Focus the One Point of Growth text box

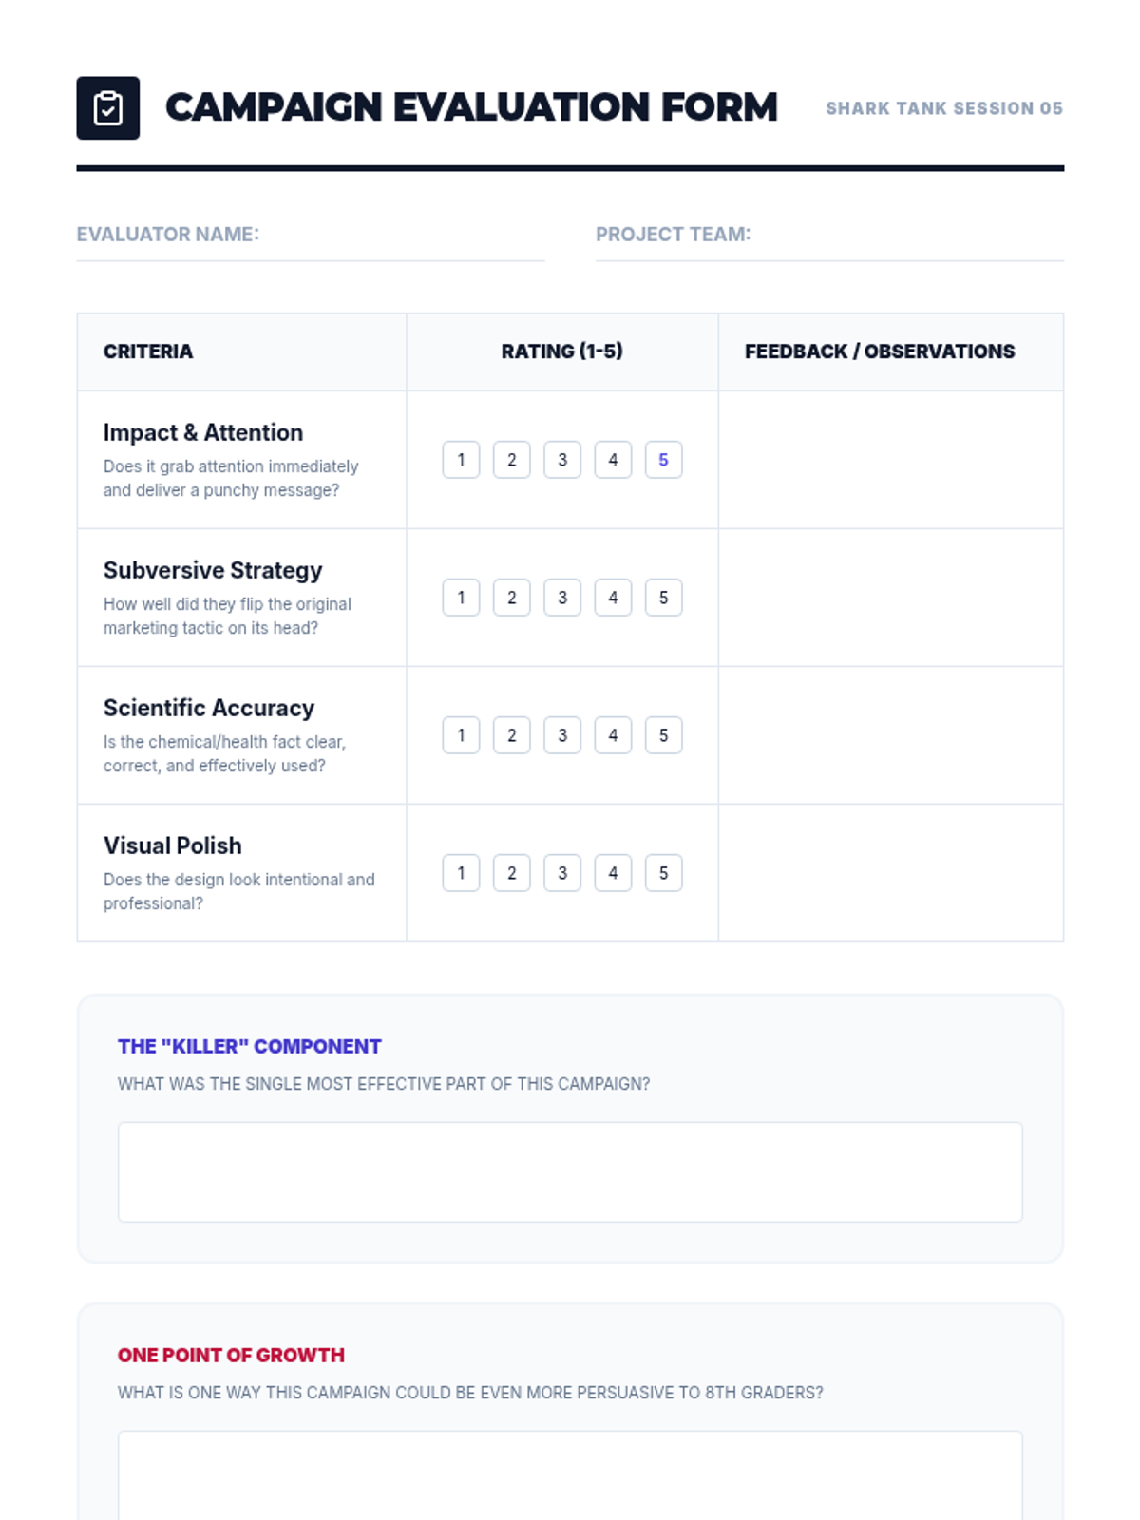(x=570, y=1475)
